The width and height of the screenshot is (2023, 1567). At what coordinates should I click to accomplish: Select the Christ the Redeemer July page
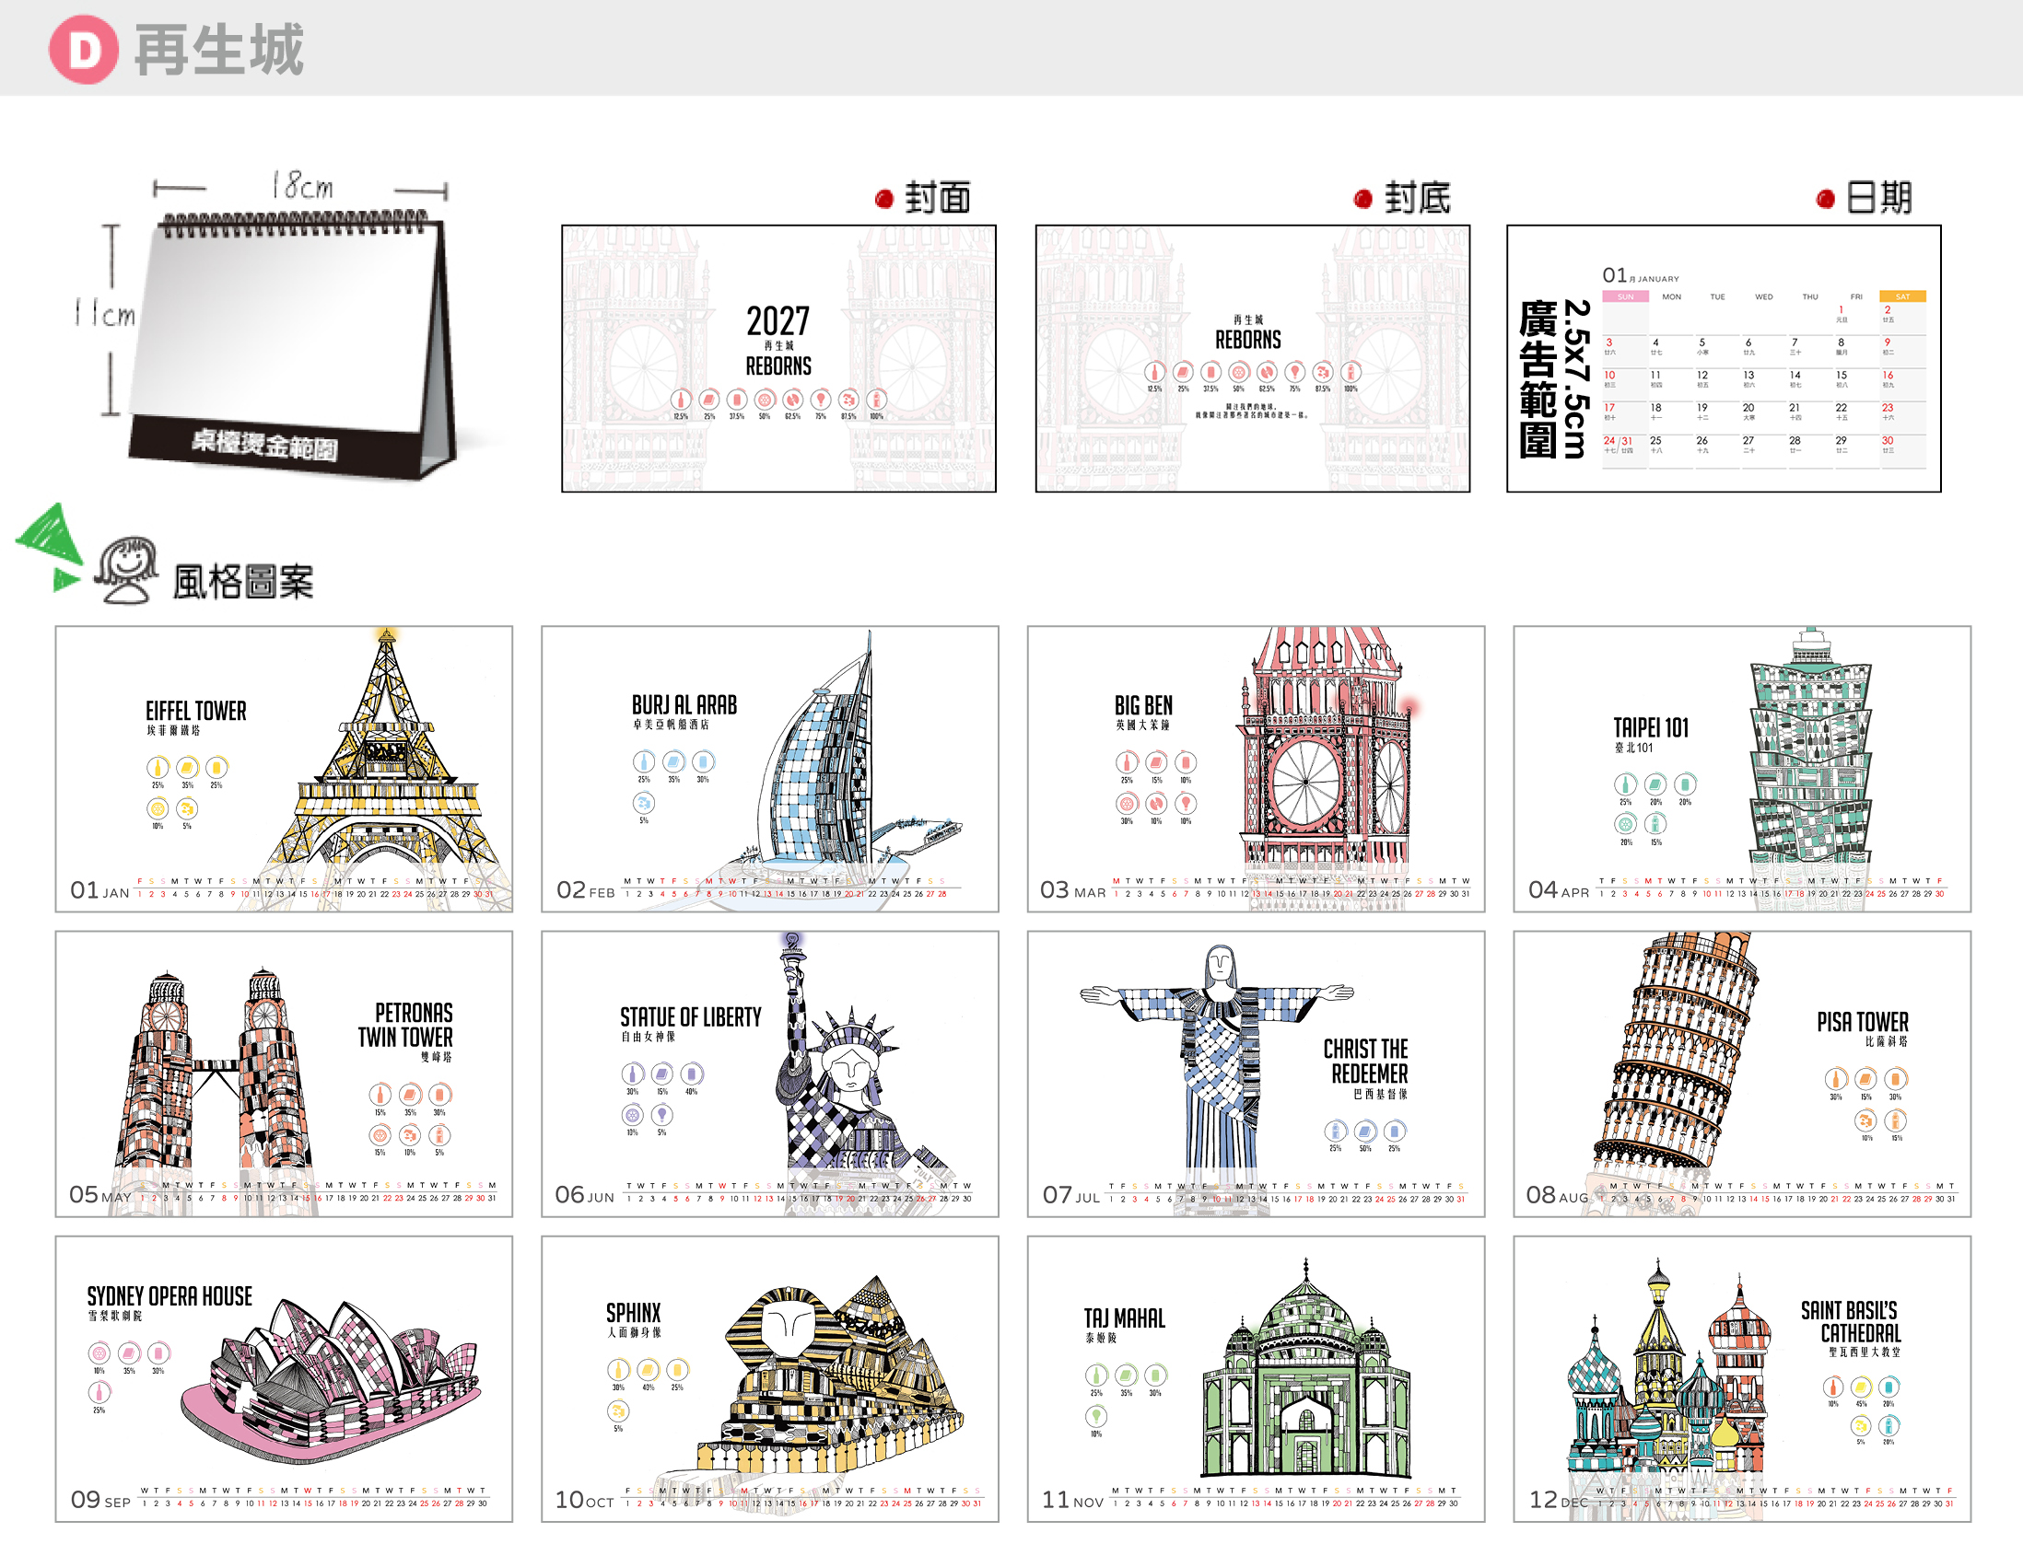coord(1256,1074)
